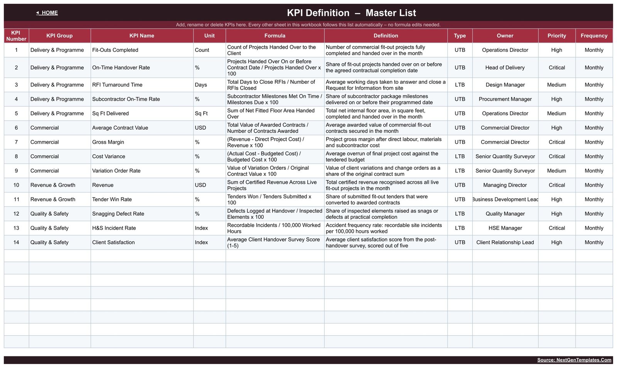Click the Quality Manager owner cell
This screenshot has width=617, height=368.
[505, 214]
